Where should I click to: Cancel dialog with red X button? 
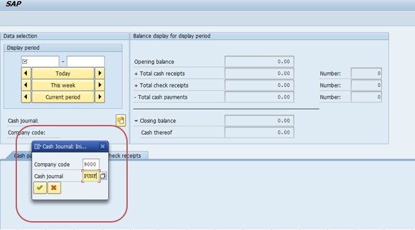pos(54,187)
